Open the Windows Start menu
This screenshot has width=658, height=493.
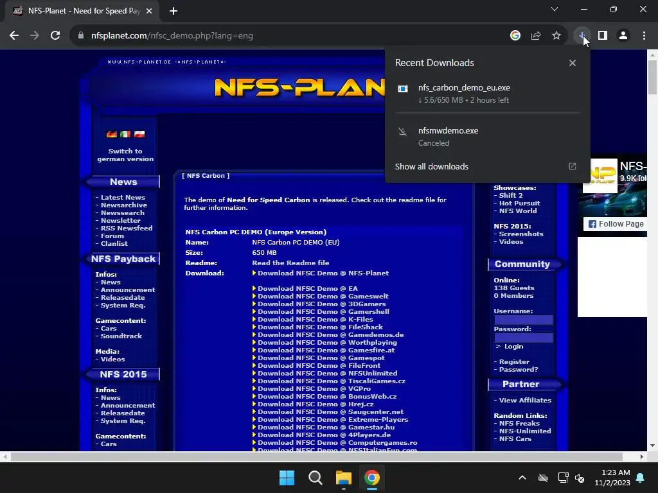pyautogui.click(x=287, y=478)
